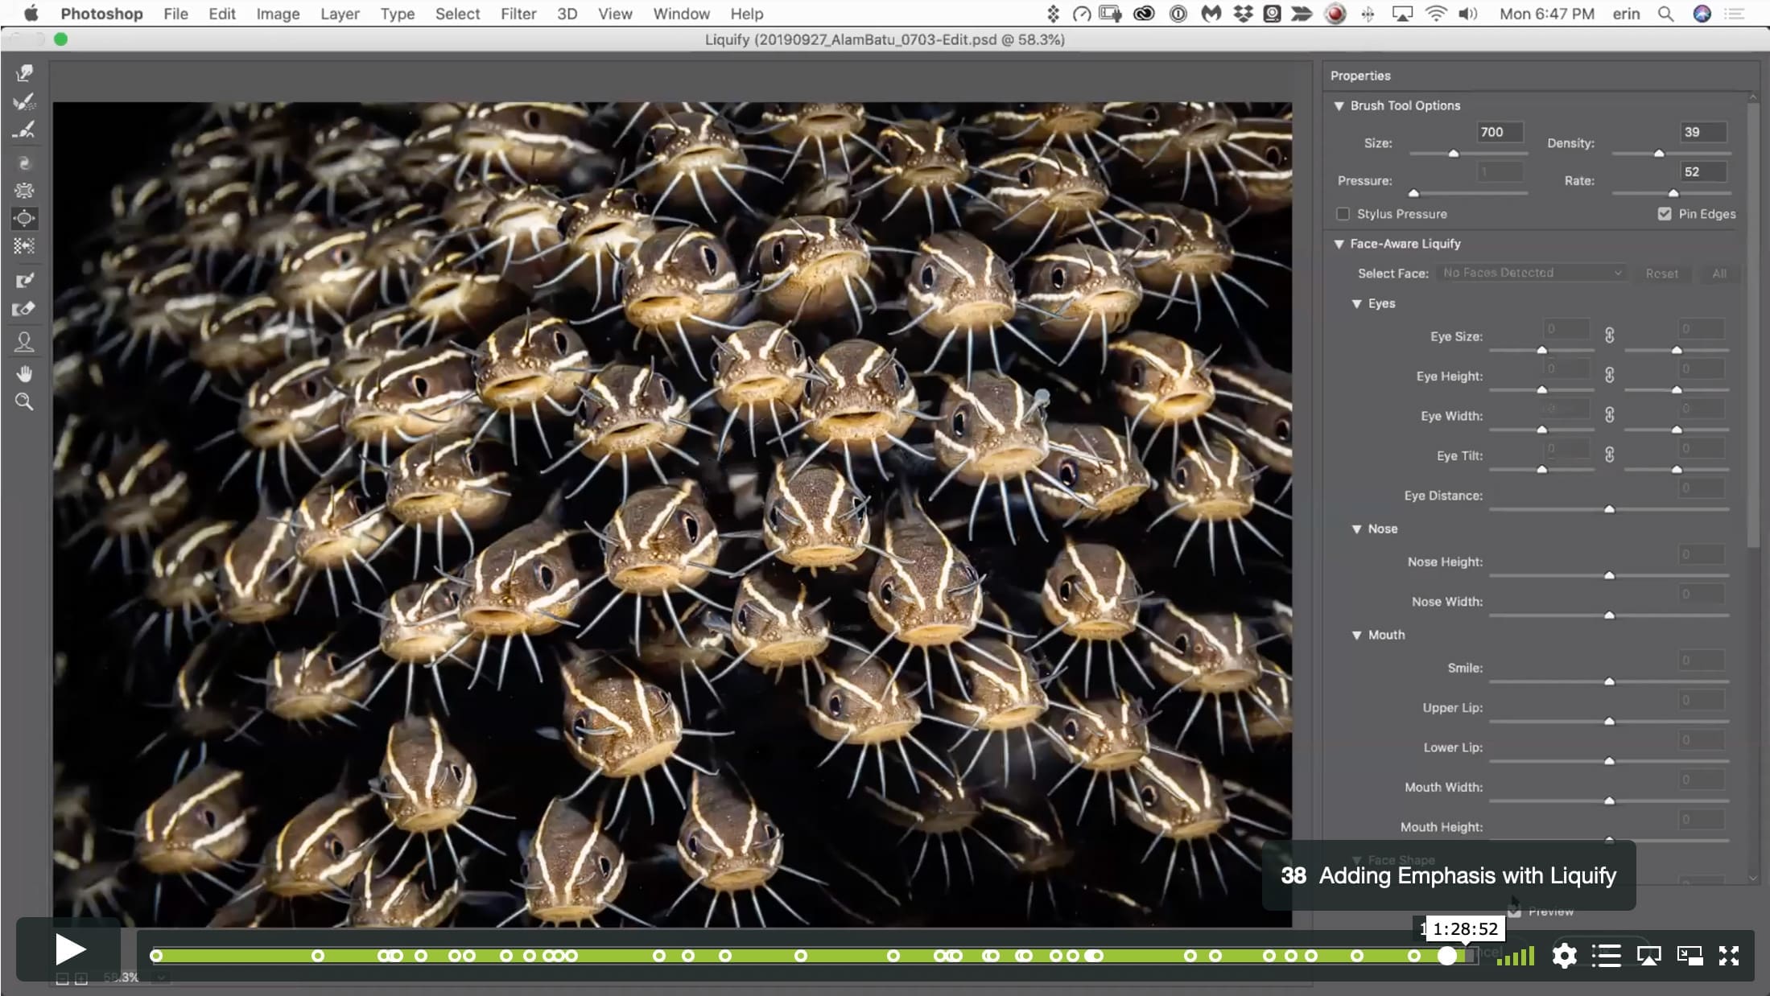Select the Forward Warp tool
1770x996 pixels.
[x=24, y=73]
